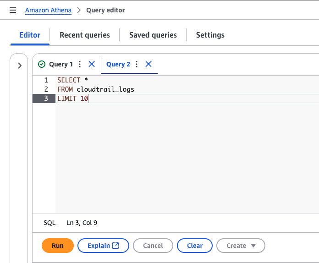319x263 pixels.
Task: Go to the Settings tab
Action: pyautogui.click(x=210, y=35)
